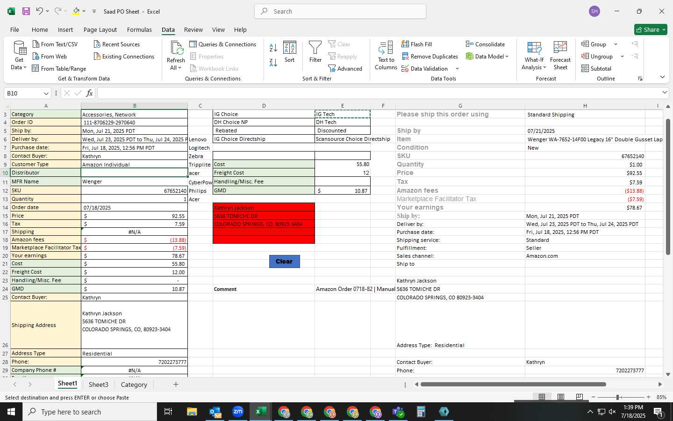Switch to Normal view in status bar
The image size is (673, 421).
click(x=542, y=397)
